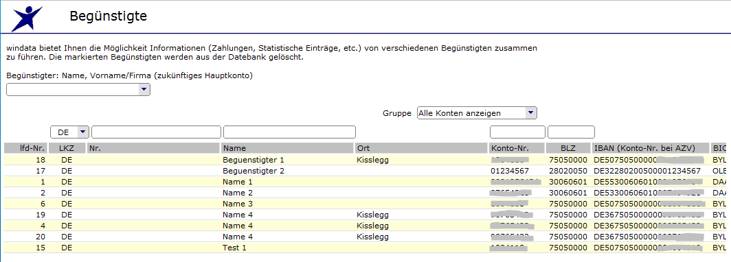Click Kisslegg in the Beguenstigter 1 row
Screen dimensions: 731x262
tap(372, 160)
